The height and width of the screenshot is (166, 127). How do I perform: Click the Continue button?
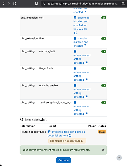[63, 160]
